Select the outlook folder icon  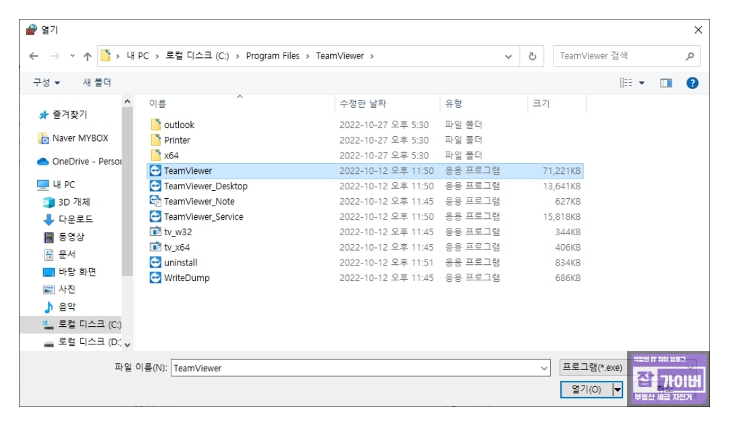(156, 125)
